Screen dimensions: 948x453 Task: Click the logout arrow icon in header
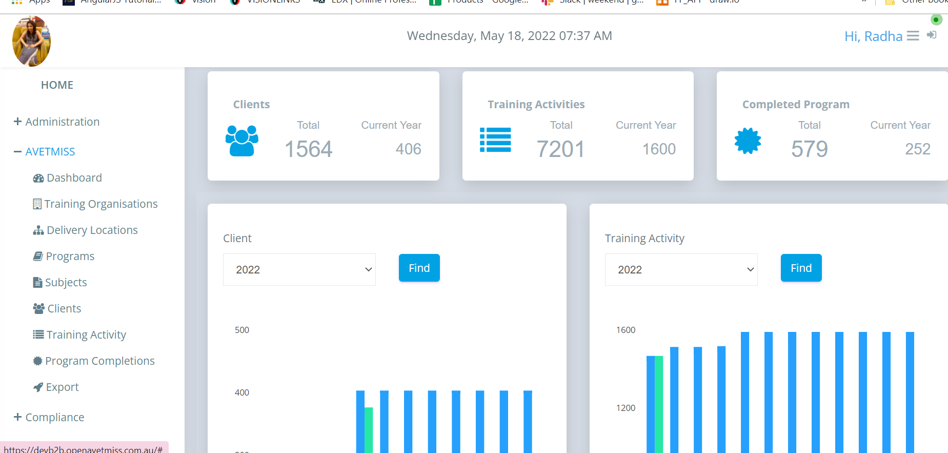pos(932,35)
